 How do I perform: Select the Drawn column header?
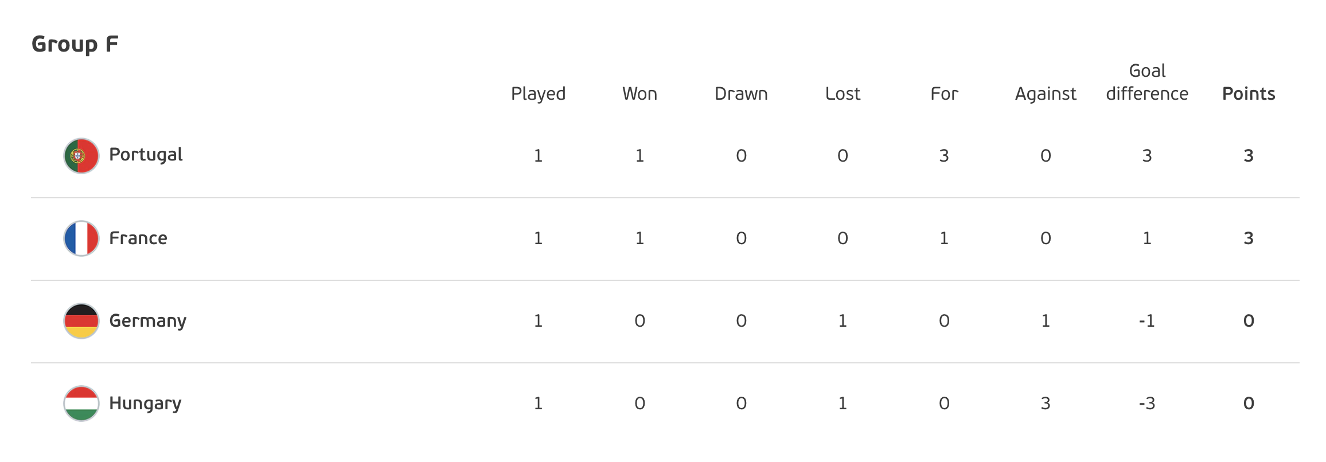tap(741, 93)
